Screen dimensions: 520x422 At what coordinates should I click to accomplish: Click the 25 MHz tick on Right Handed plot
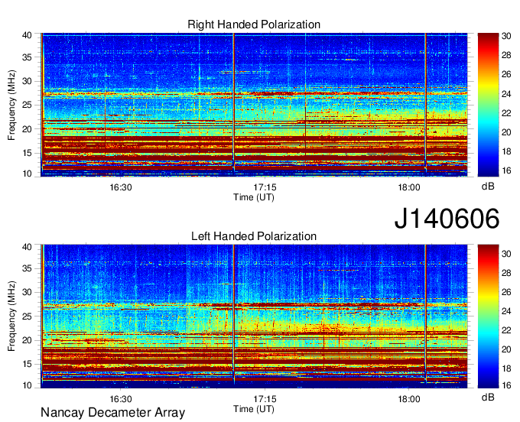[x=27, y=105]
